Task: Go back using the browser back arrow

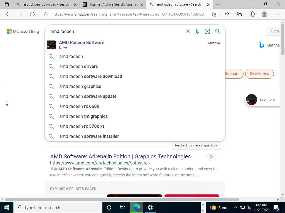Action: click(8, 14)
